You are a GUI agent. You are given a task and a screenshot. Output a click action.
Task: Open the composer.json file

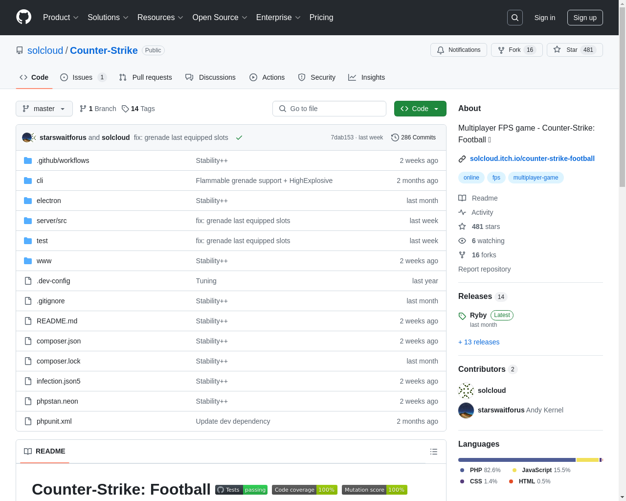tap(59, 341)
